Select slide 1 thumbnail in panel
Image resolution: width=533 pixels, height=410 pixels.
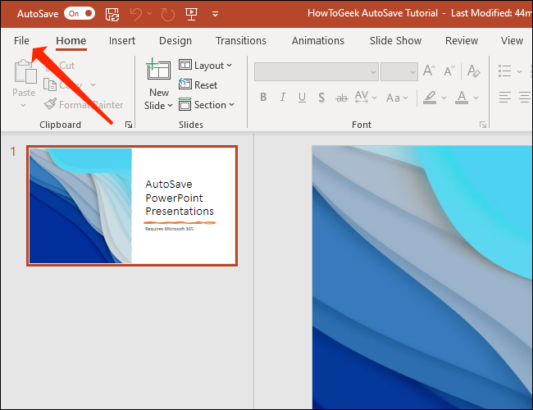(132, 206)
